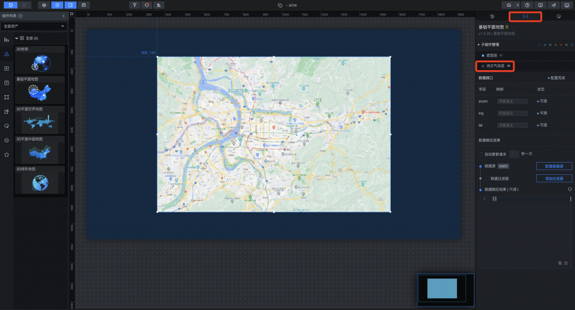Copy the response result code icon
Image resolution: width=575 pixels, height=310 pixels.
click(x=560, y=263)
